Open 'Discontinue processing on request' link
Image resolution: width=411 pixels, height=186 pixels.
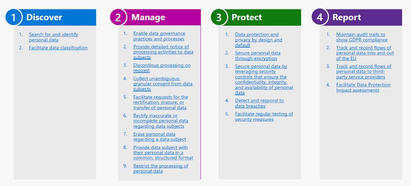(x=162, y=68)
